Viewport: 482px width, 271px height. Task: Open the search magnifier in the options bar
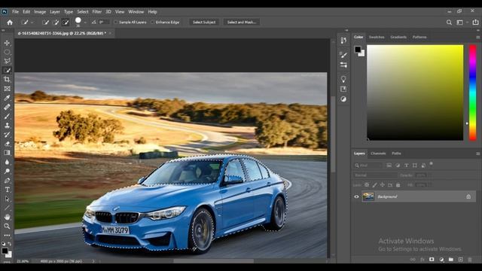pos(449,22)
